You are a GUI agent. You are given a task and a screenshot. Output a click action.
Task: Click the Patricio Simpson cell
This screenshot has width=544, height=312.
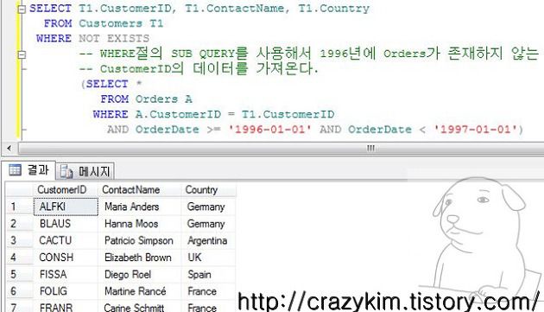140,240
